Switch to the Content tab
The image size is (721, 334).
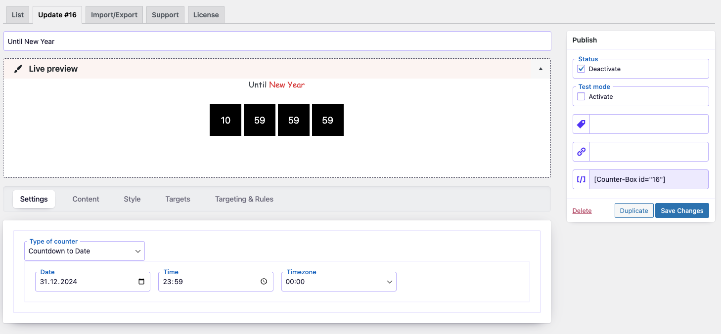(x=86, y=199)
